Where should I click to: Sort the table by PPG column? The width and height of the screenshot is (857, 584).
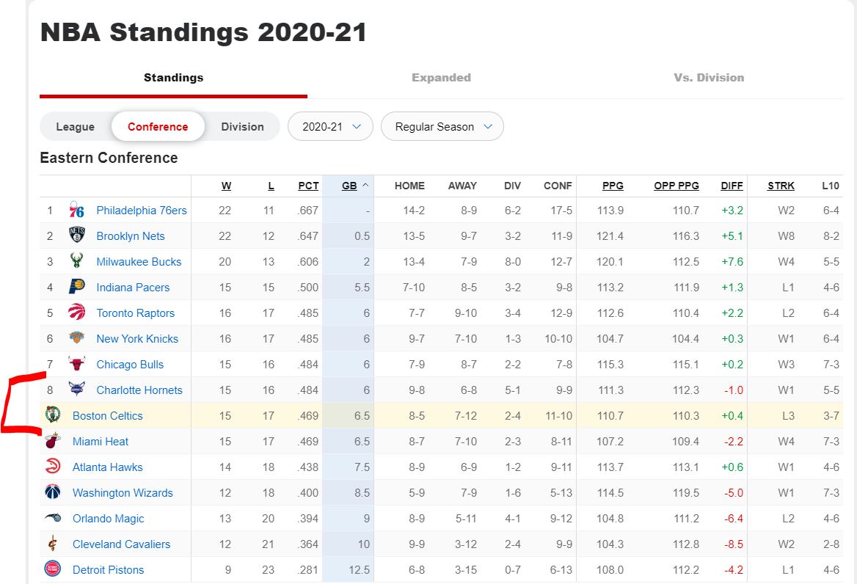click(613, 186)
